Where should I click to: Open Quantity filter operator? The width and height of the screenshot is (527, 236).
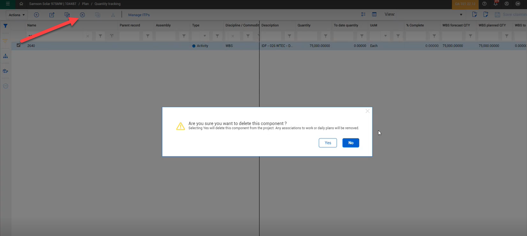[x=325, y=36]
